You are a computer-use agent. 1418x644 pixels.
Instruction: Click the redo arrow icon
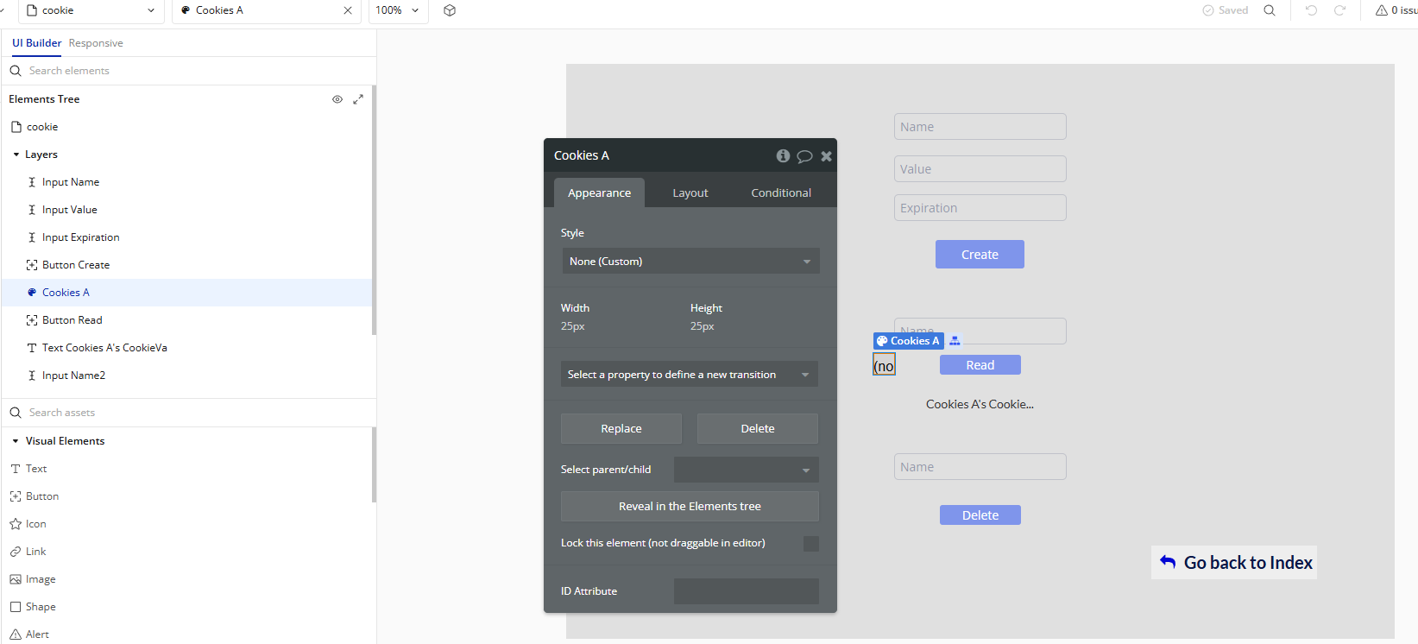[1339, 10]
